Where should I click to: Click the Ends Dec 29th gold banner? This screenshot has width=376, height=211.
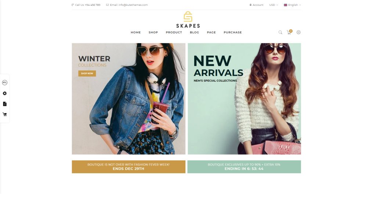point(129,167)
